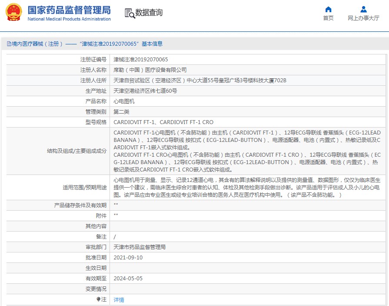Viewport: 389px width, 306px height.
Task: Open the 首页 navigation label
Action: pyautogui.click(x=328, y=18)
